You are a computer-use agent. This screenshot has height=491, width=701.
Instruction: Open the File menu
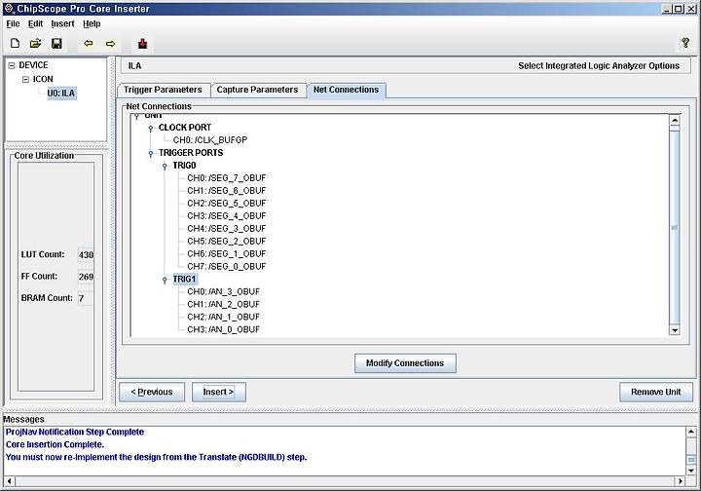[x=13, y=23]
